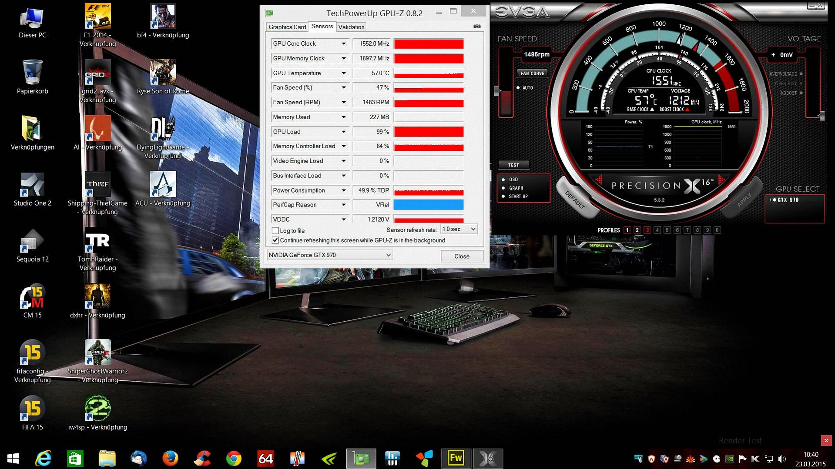Select the Studio One 2 icon
This screenshot has width=835, height=469.
[x=32, y=184]
